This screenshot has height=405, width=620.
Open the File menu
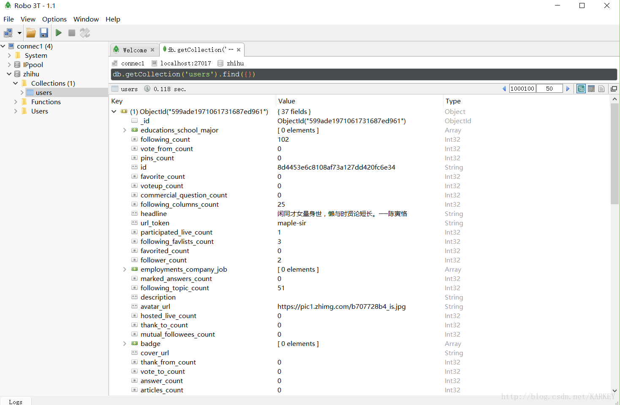pyautogui.click(x=8, y=19)
